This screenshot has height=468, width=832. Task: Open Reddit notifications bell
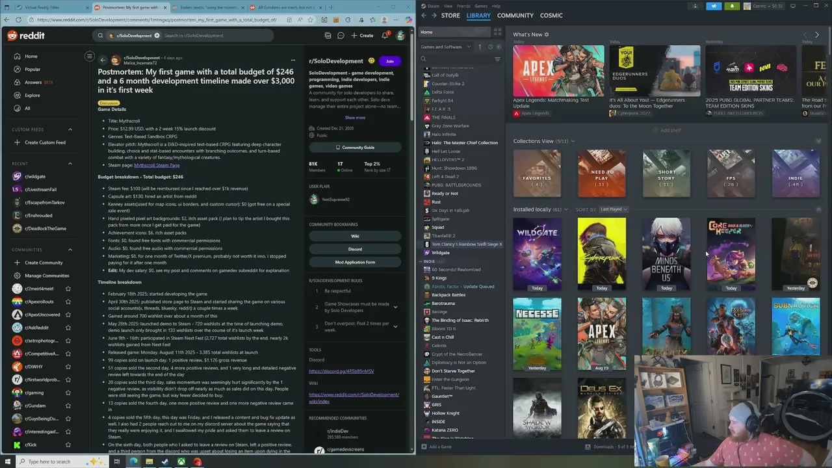tap(384, 36)
